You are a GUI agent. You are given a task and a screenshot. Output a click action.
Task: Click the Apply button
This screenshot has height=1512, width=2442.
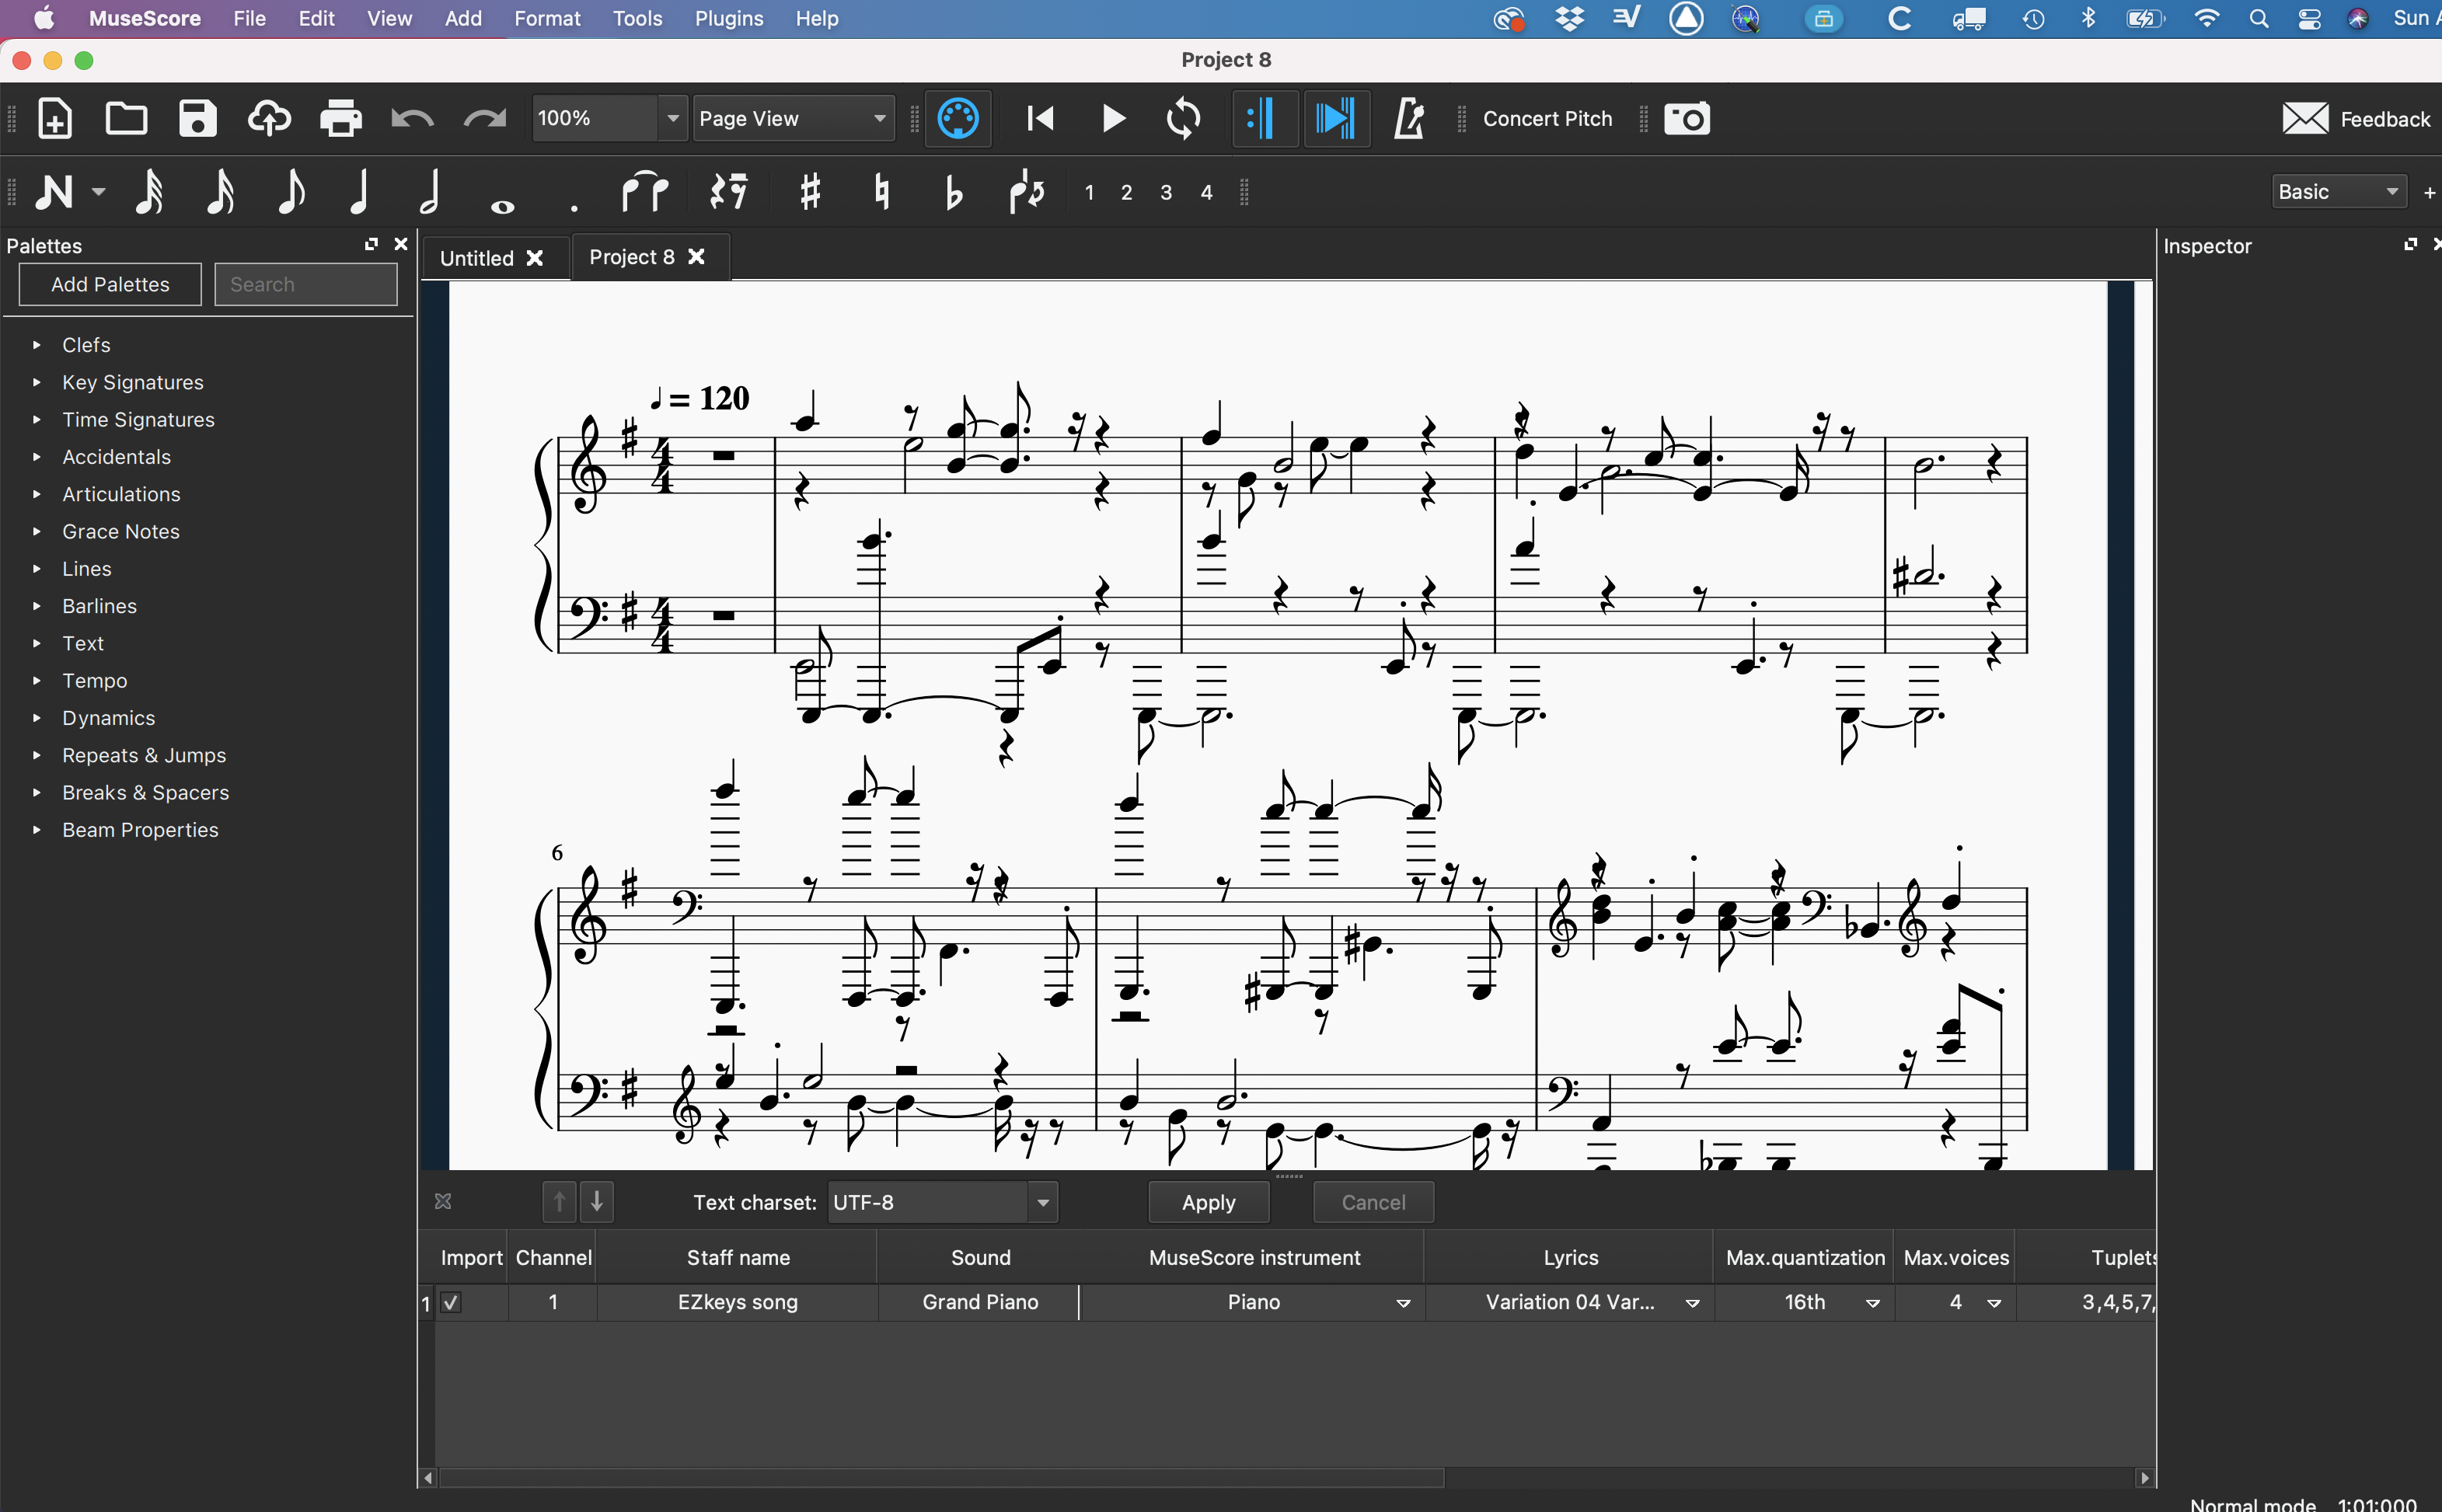[1208, 1202]
